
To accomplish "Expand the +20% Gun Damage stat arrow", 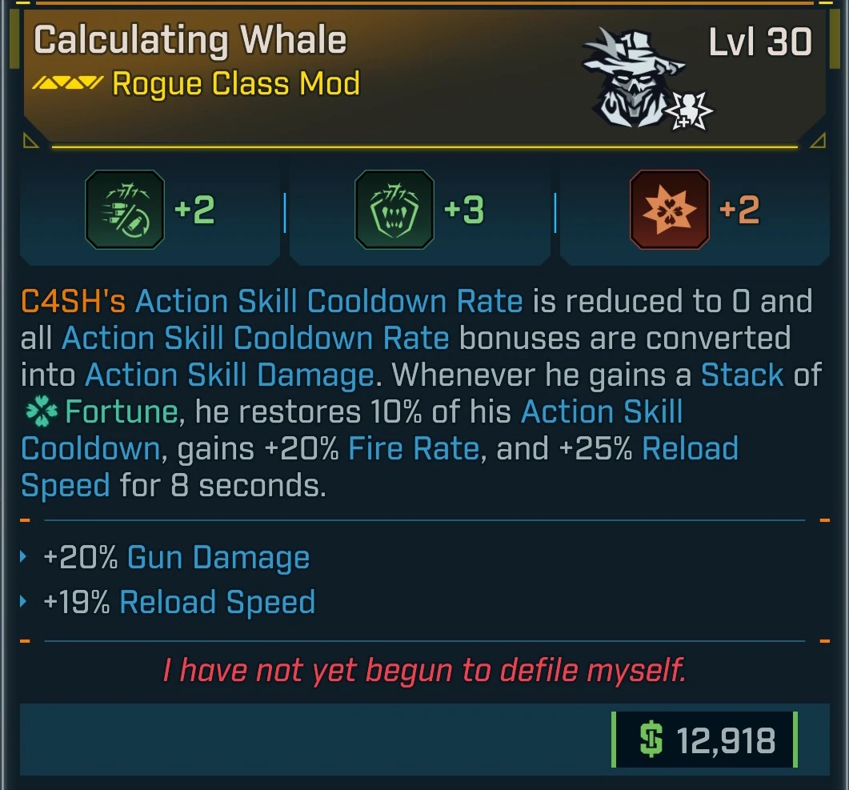I will (25, 558).
